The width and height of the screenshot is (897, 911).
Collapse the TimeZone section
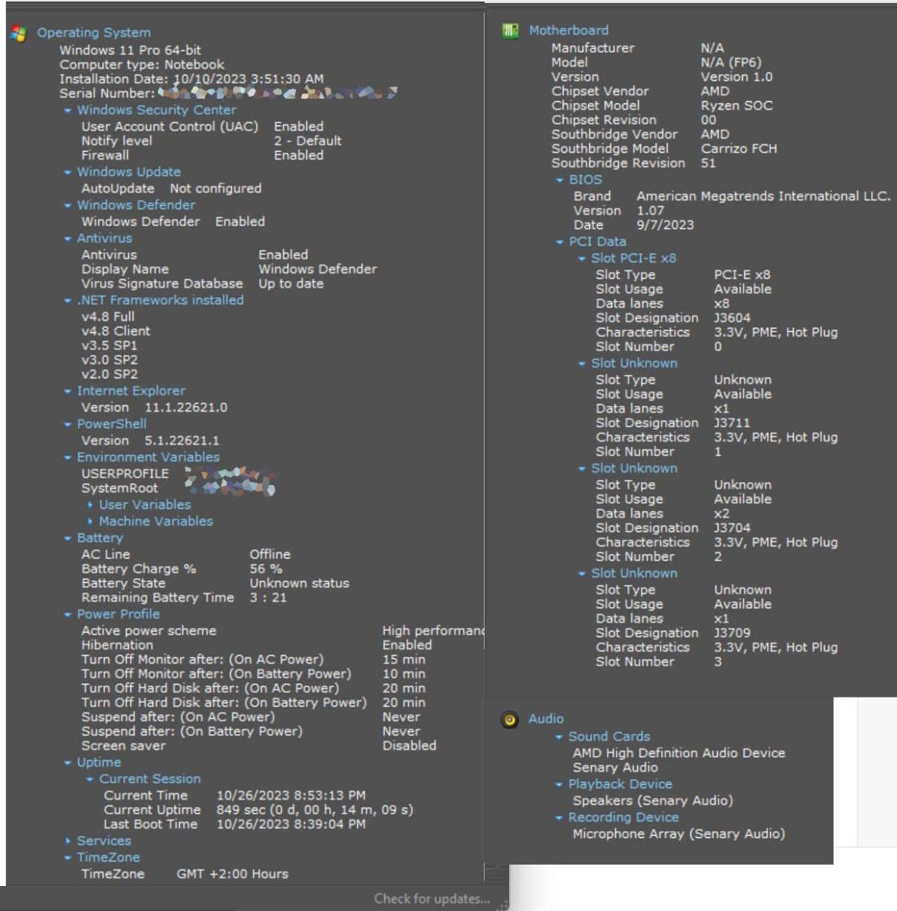tap(68, 859)
